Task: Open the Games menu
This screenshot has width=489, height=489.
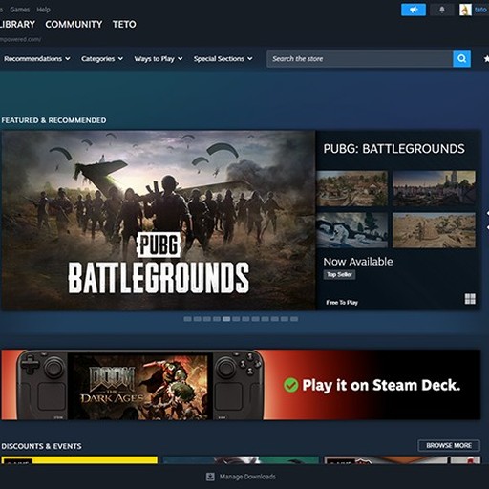Action: [20, 10]
